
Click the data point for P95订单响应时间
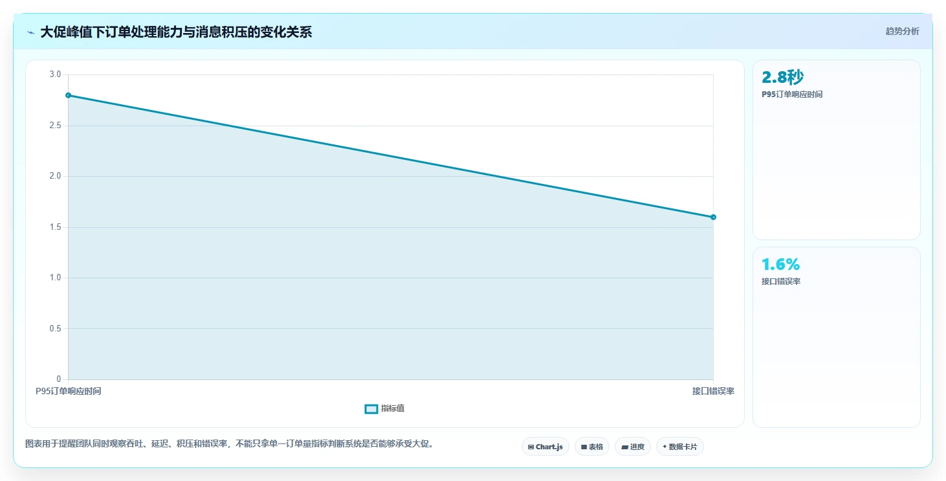point(68,95)
